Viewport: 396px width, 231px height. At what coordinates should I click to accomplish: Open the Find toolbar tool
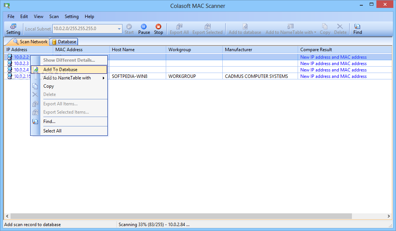click(x=357, y=29)
